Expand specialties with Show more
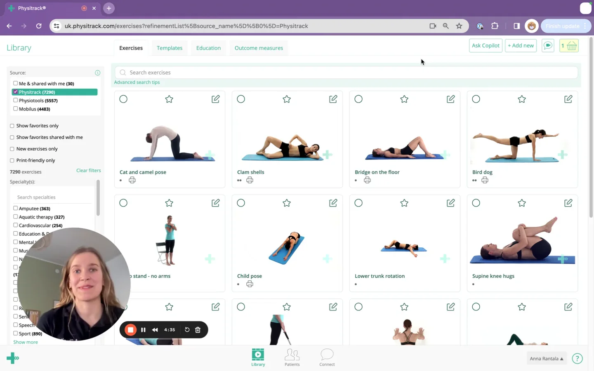This screenshot has width=594, height=371. (26, 342)
